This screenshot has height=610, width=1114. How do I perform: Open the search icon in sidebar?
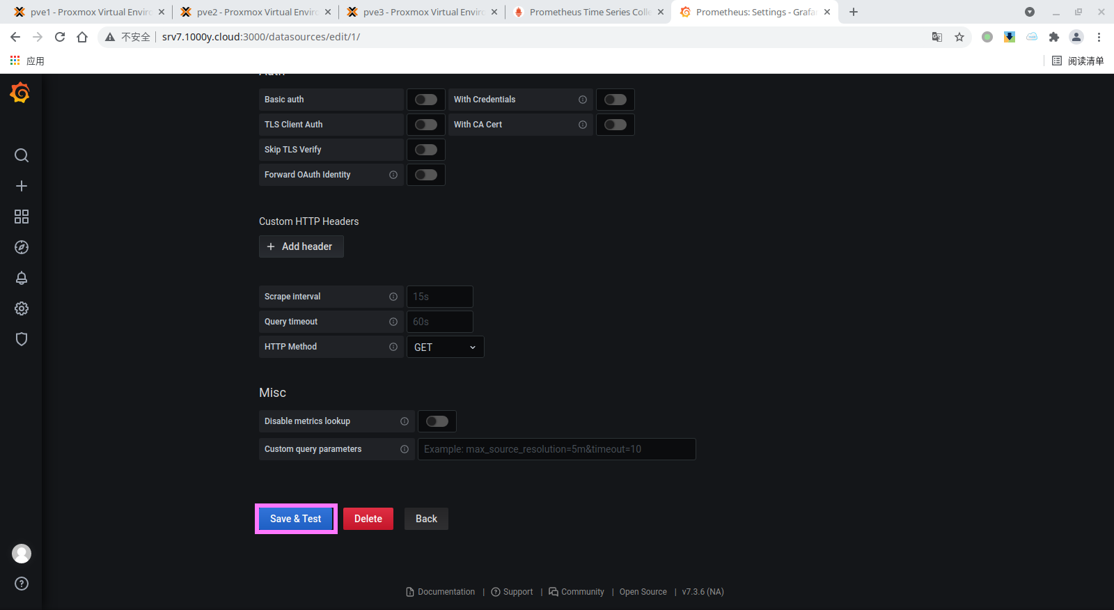pos(22,155)
